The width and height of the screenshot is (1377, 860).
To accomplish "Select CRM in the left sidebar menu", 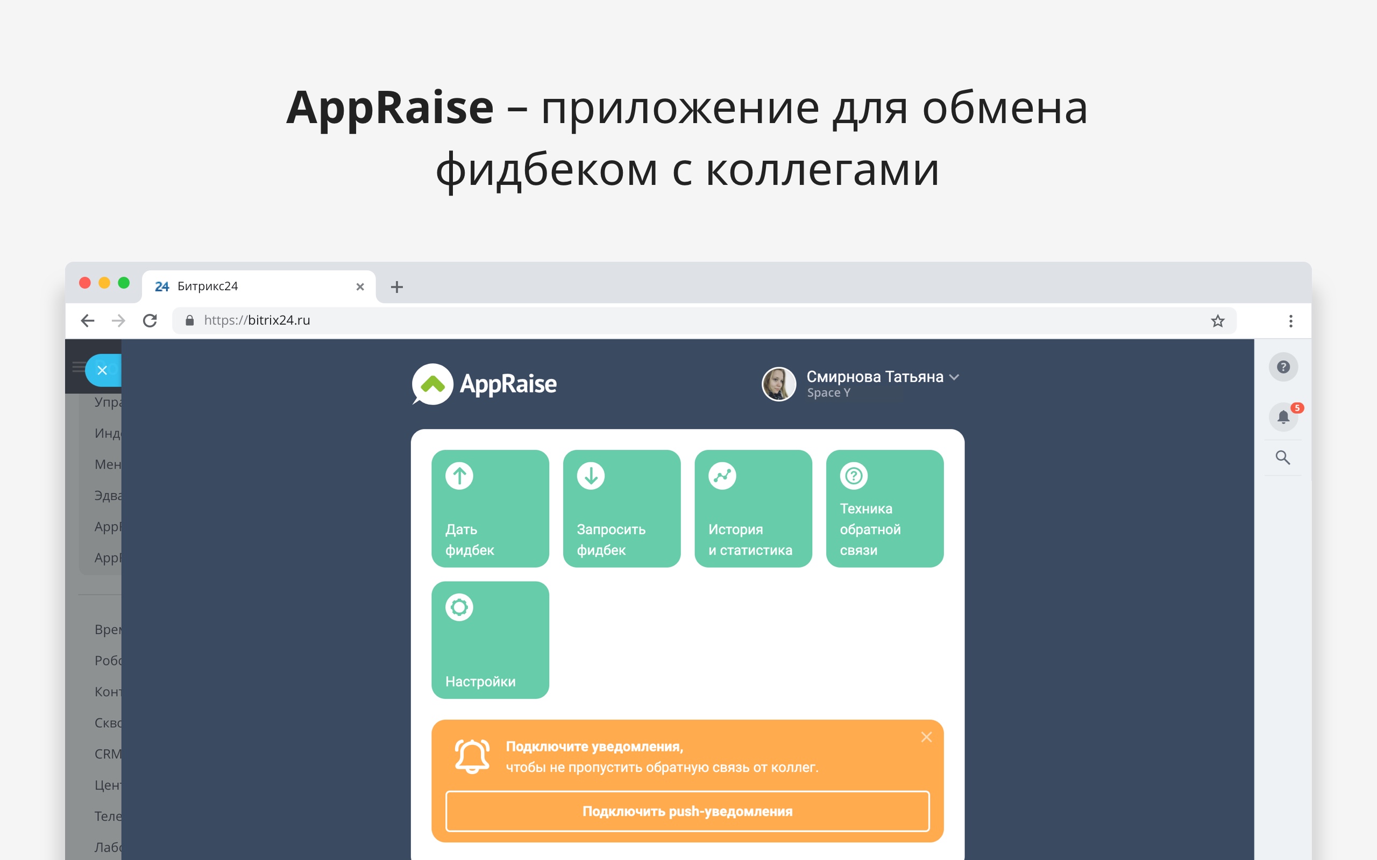I will pos(107,754).
